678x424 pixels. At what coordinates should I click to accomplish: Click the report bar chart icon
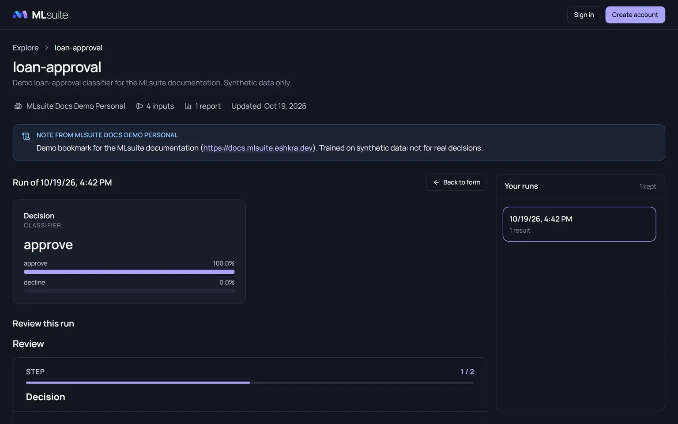[188, 106]
